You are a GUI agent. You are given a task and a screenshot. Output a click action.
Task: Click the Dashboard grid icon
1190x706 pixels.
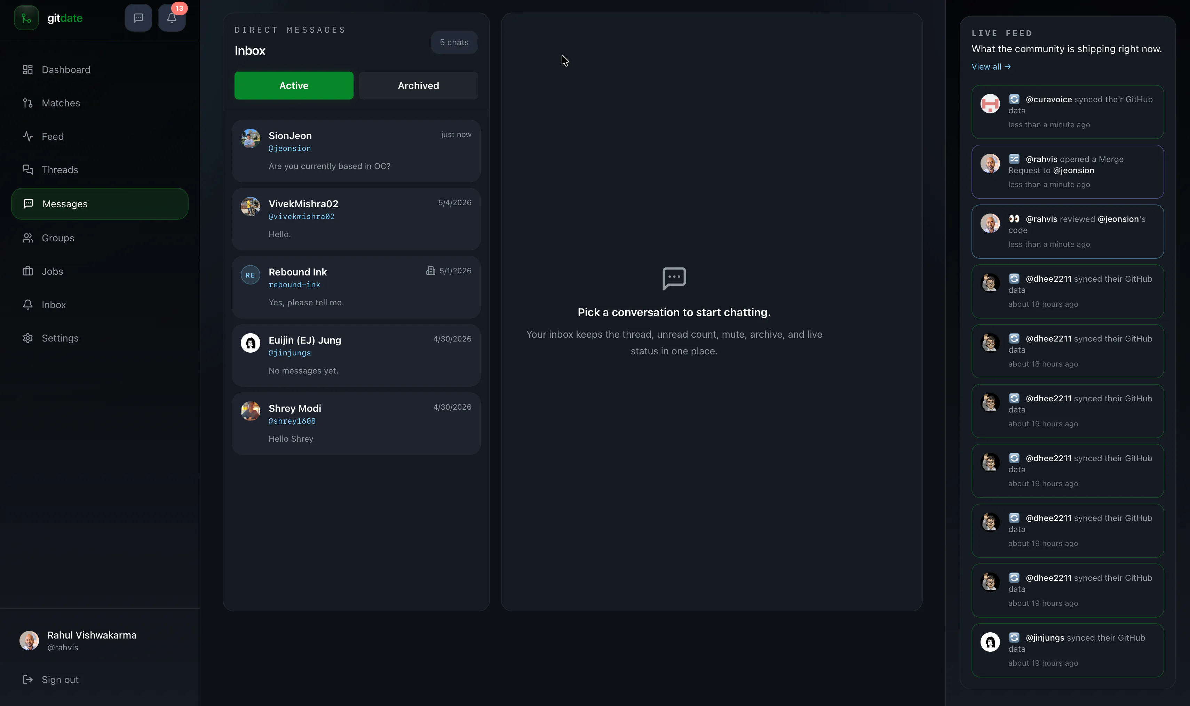[27, 70]
